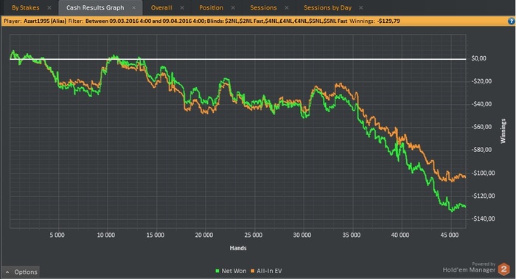Click the Options expand arrow icon
Image resolution: width=516 pixels, height=279 pixels.
tap(7, 272)
